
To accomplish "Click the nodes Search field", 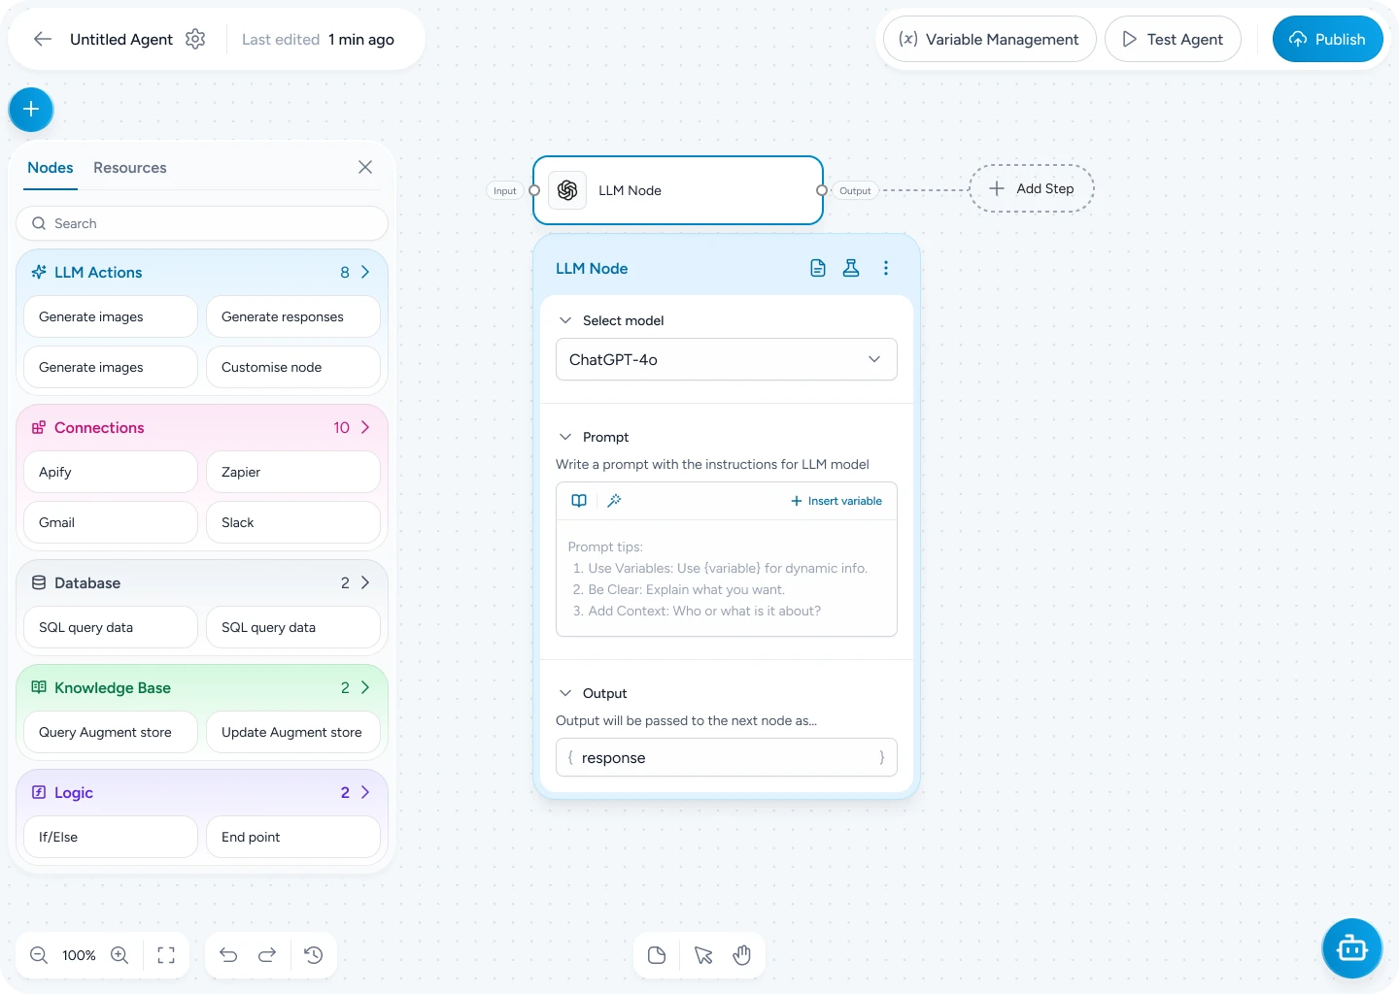I will pos(202,223).
